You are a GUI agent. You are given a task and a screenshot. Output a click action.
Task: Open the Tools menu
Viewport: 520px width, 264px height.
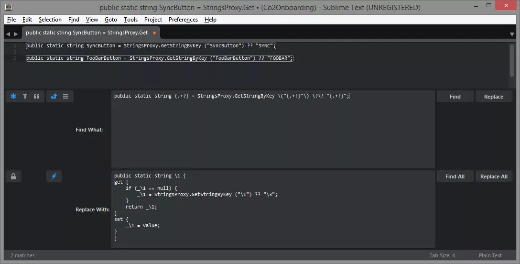(x=130, y=20)
